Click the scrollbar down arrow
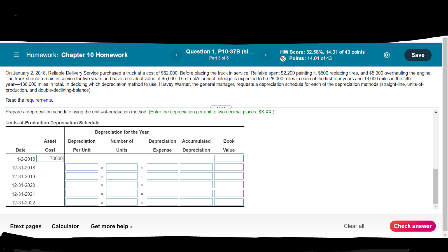This screenshot has height=252, width=448. pyautogui.click(x=436, y=206)
